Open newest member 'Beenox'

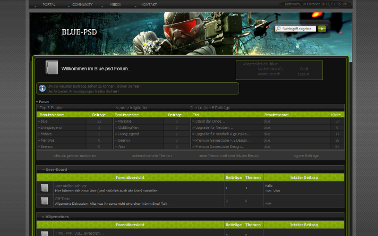(124, 140)
